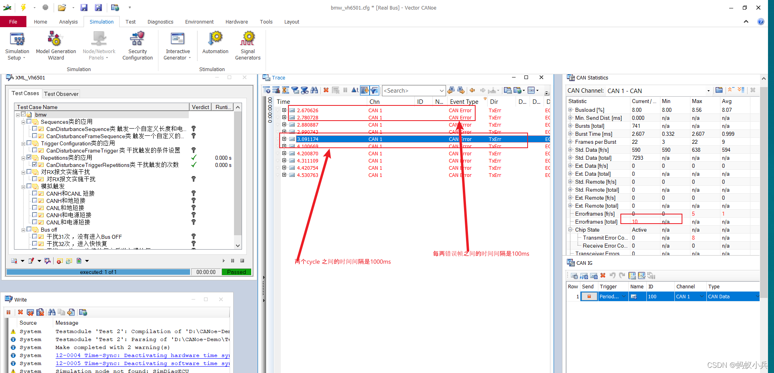Click binoculars Find icon in Trace toolbar
This screenshot has height=373, width=774.
tap(314, 90)
